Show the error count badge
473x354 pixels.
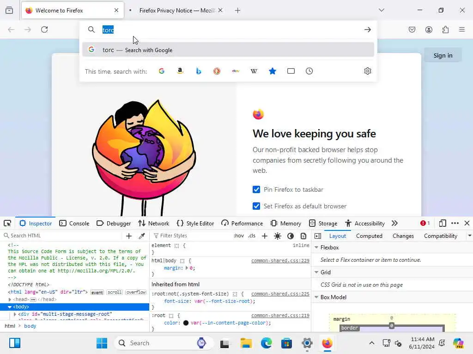[x=425, y=224]
